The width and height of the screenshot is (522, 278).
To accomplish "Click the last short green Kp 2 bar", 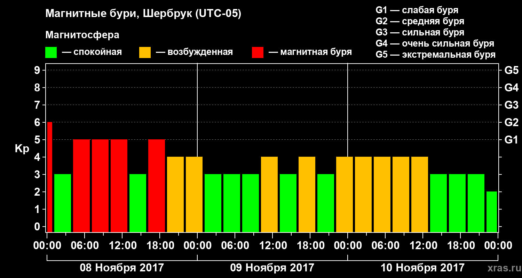I will [x=492, y=212].
